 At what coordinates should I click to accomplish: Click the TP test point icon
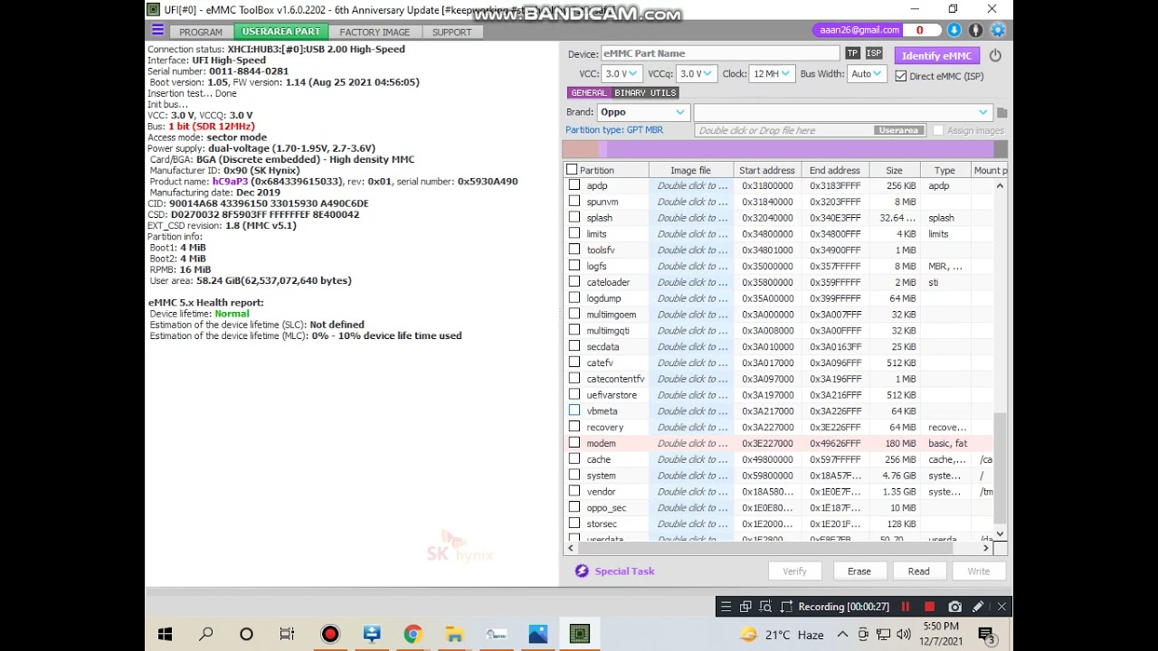pos(852,53)
